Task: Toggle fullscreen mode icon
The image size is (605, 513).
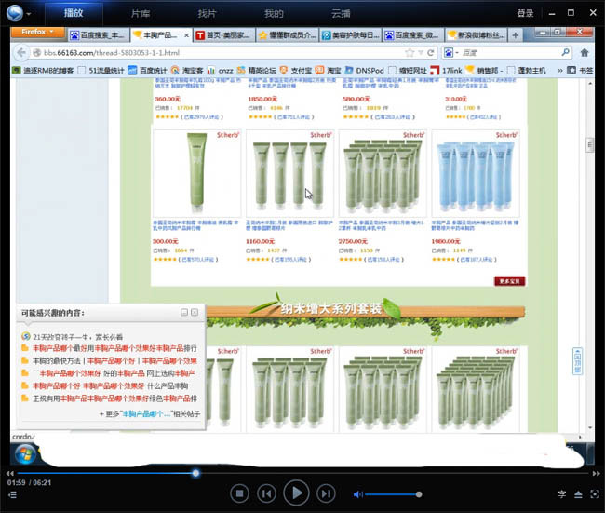Action: tap(595, 494)
